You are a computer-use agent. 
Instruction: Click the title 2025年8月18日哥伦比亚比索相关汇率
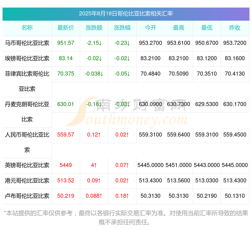pyautogui.click(x=126, y=14)
